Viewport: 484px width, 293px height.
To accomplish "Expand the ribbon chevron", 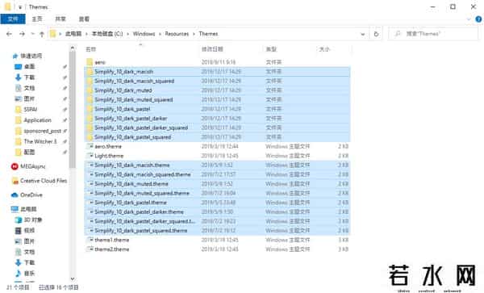I will (469, 19).
